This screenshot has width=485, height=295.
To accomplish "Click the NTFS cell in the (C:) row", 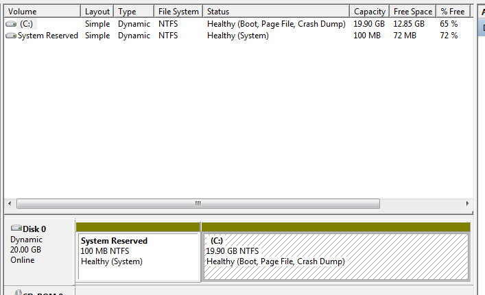I will tap(168, 24).
